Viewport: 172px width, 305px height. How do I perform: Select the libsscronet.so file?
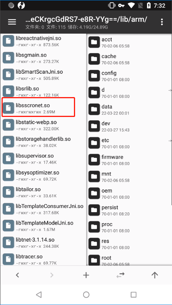43,108
